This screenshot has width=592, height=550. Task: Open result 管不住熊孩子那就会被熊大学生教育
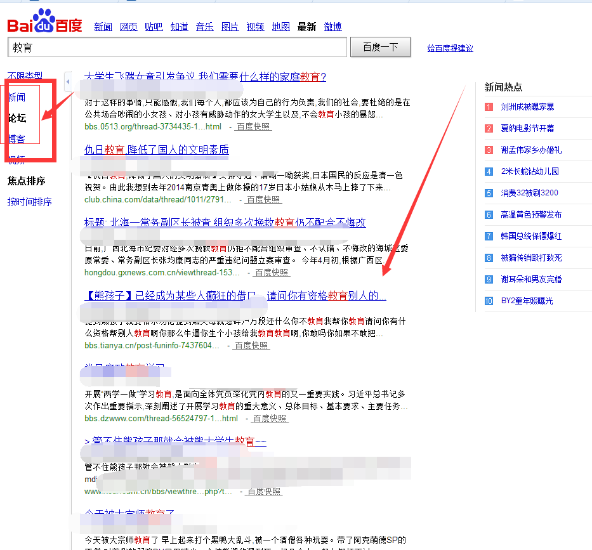(x=176, y=441)
